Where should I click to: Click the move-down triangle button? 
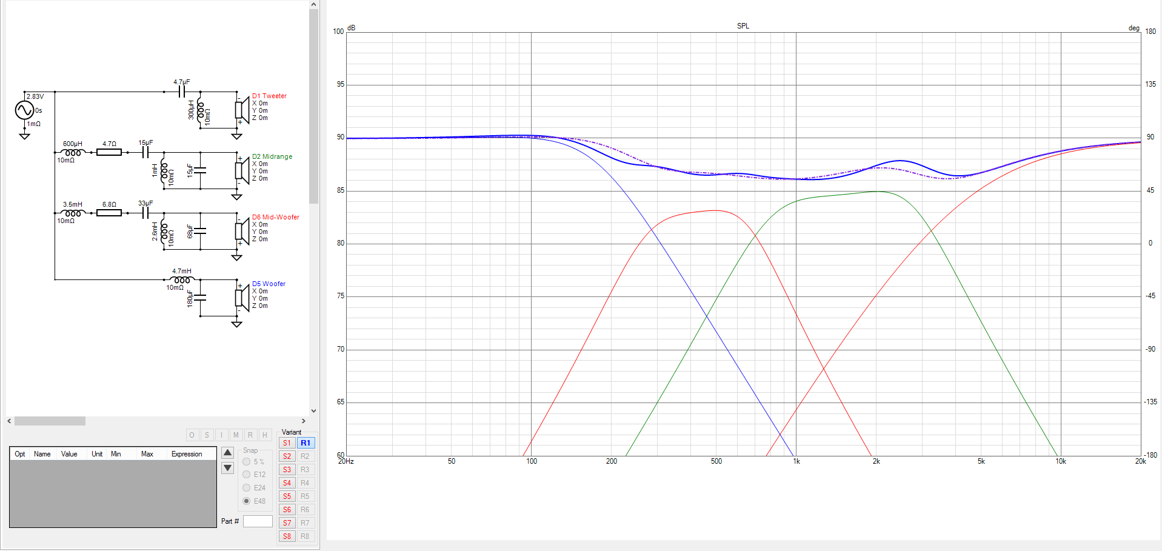coord(228,468)
